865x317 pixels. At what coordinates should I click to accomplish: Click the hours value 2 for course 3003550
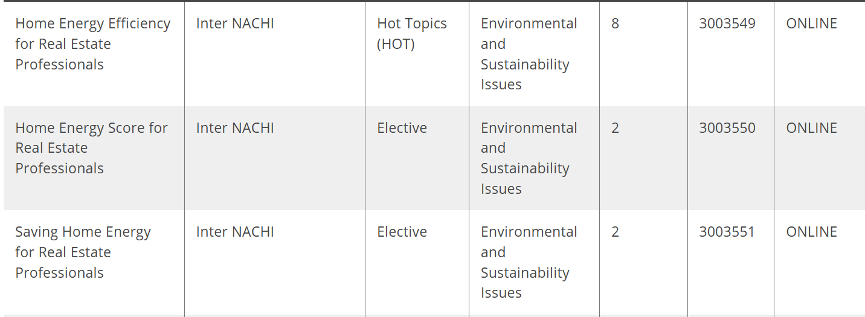[x=615, y=128]
